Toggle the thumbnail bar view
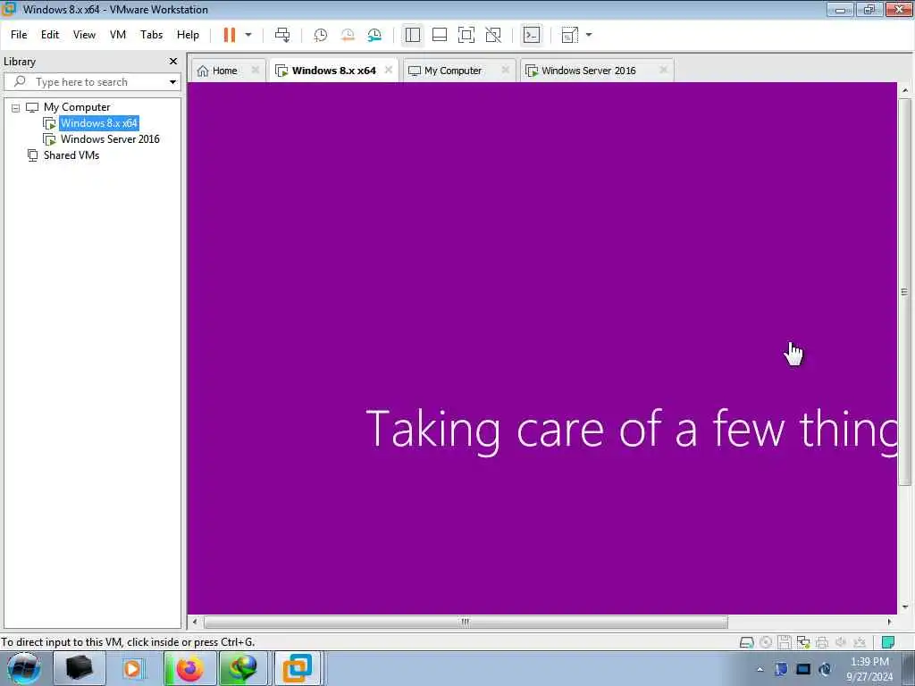This screenshot has height=686, width=915. pos(440,35)
